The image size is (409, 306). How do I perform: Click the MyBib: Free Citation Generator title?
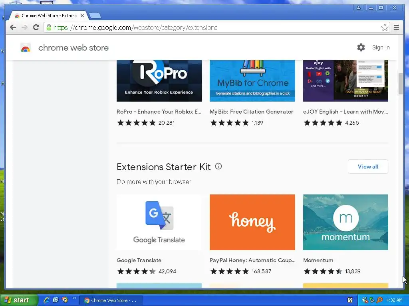tap(252, 112)
